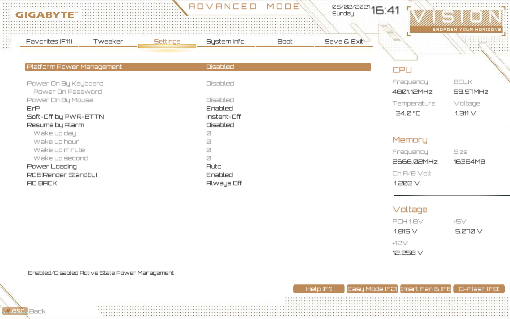Open Soft-Off by PWR-BTTN Instant-Off options
Viewport: 510px width, 319px height.
224,117
